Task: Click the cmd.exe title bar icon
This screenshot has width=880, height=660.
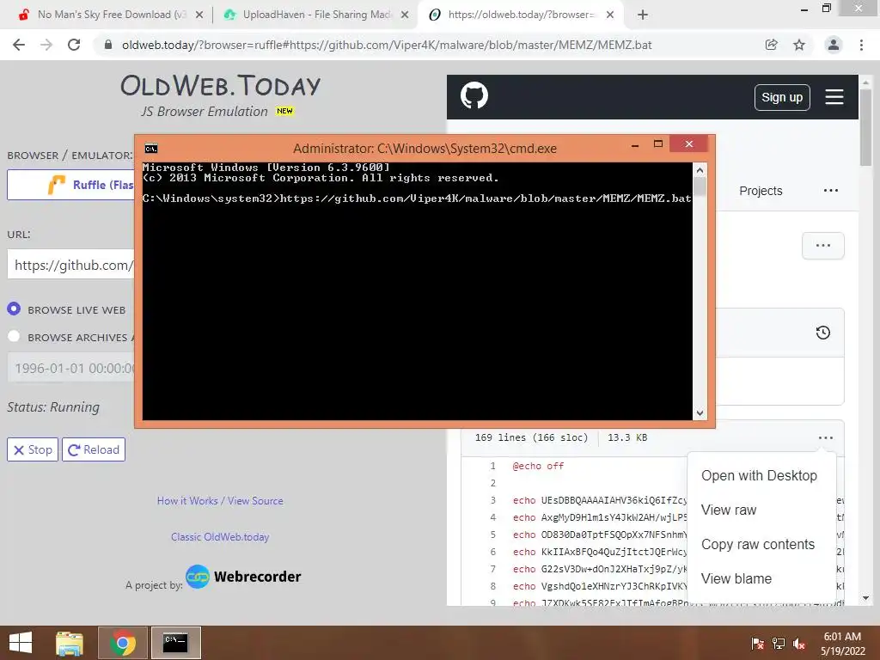Action: pyautogui.click(x=151, y=149)
